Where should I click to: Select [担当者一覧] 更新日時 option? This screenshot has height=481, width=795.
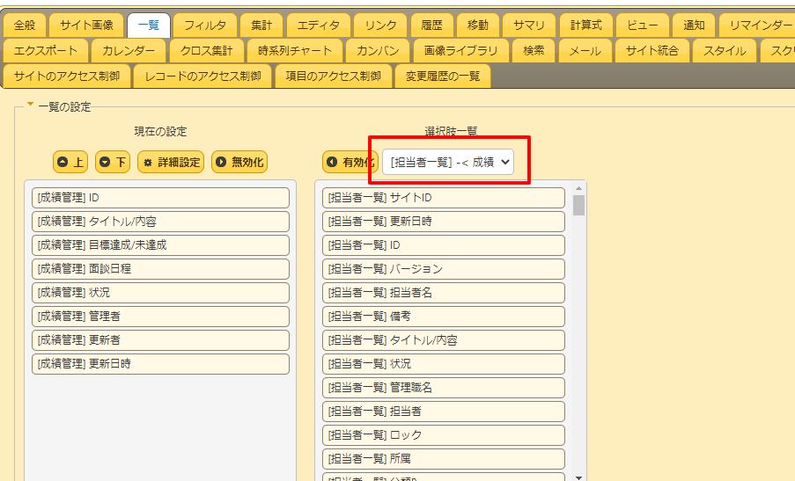[x=444, y=222]
